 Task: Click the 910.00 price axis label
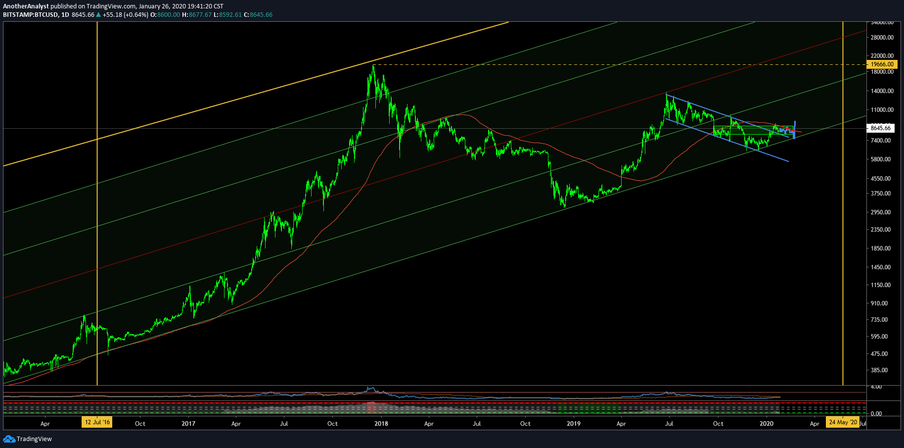click(879, 303)
